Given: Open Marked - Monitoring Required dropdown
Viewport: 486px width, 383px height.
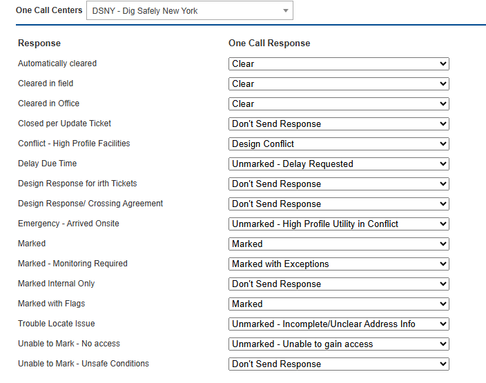Looking at the screenshot, I should point(339,264).
